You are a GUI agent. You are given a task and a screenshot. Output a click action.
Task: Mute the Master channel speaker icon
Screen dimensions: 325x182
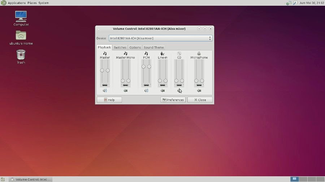tap(105, 91)
